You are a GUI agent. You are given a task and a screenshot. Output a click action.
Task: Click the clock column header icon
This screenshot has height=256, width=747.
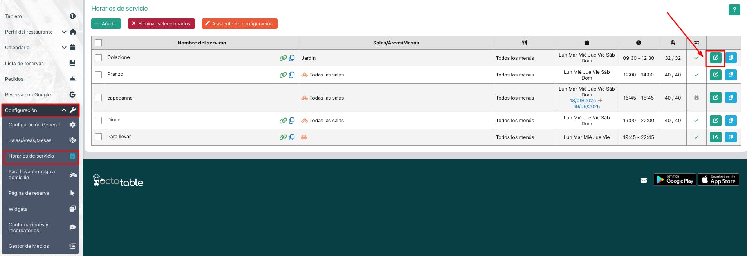click(639, 43)
